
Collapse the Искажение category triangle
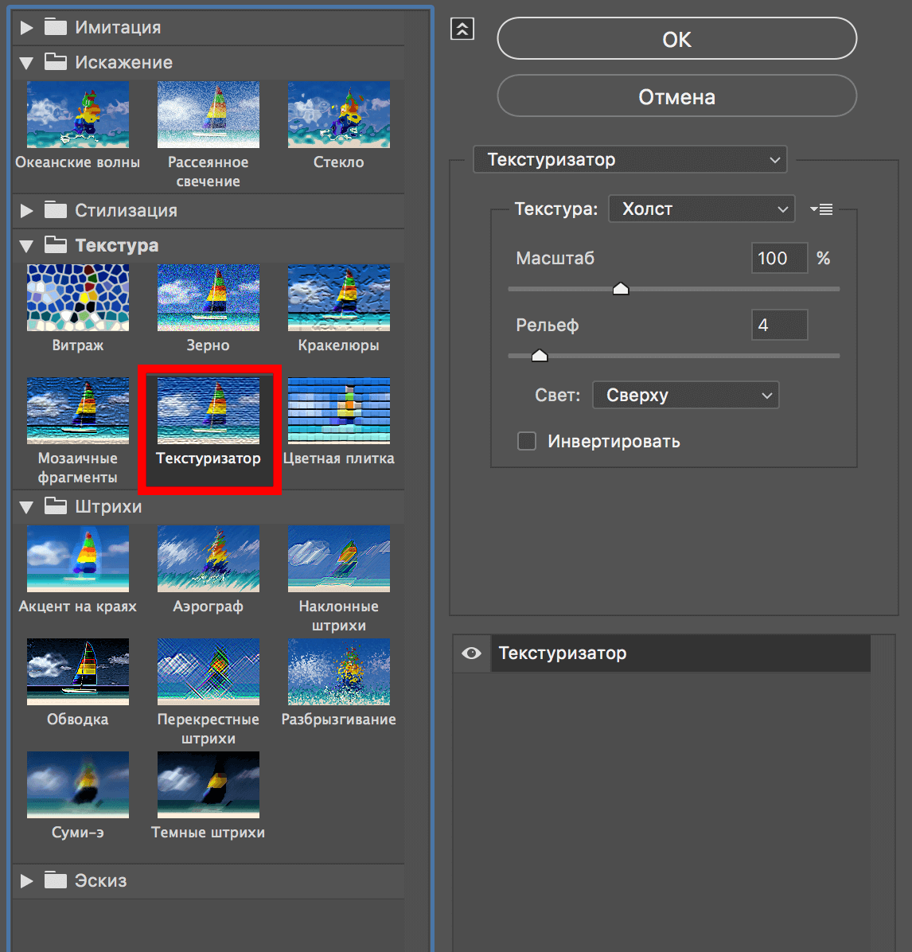(26, 63)
